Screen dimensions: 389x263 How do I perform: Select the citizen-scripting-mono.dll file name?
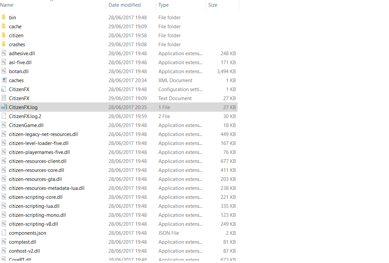coord(37,215)
